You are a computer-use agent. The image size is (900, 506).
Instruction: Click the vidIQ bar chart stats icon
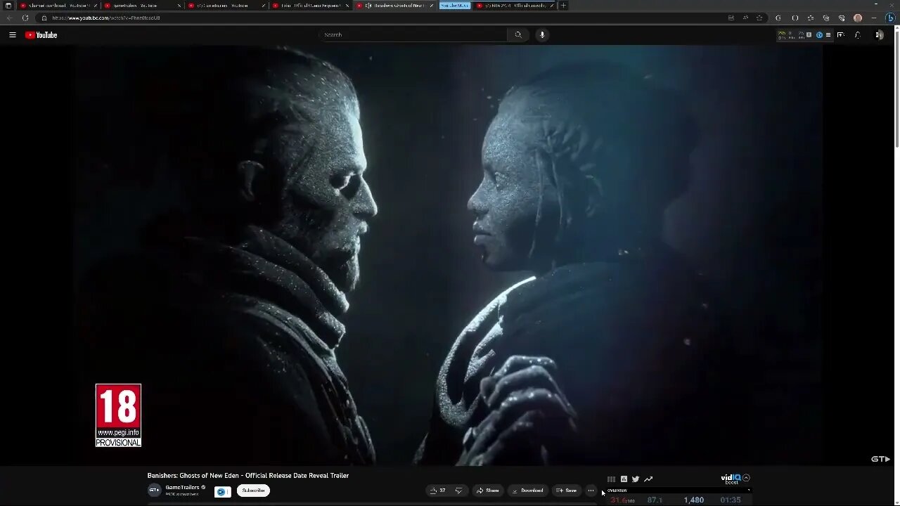[624, 479]
